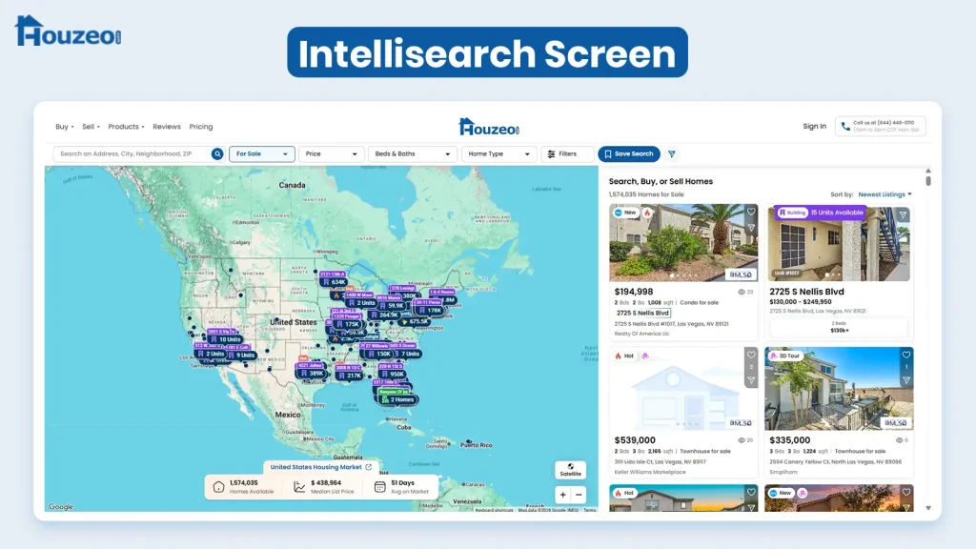Open the Reviews page
The height and width of the screenshot is (549, 976).
pyautogui.click(x=167, y=127)
